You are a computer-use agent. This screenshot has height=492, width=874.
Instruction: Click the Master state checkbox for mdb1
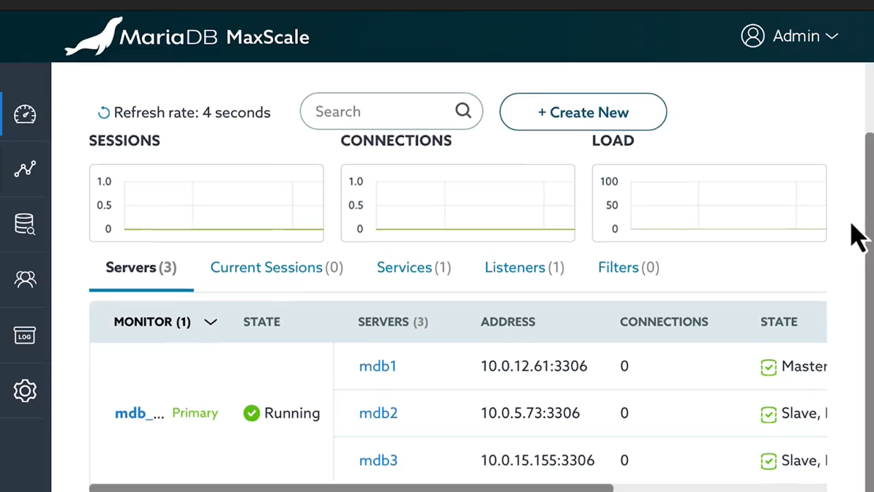(769, 366)
